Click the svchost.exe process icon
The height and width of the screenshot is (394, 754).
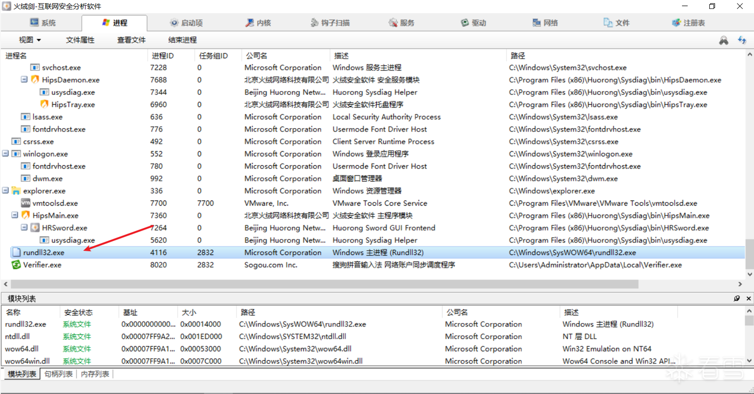[x=35, y=67]
